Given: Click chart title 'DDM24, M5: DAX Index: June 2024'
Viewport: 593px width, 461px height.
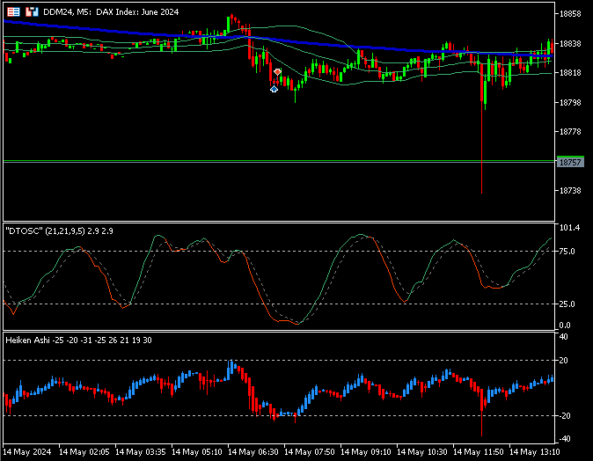Looking at the screenshot, I should pyautogui.click(x=111, y=12).
